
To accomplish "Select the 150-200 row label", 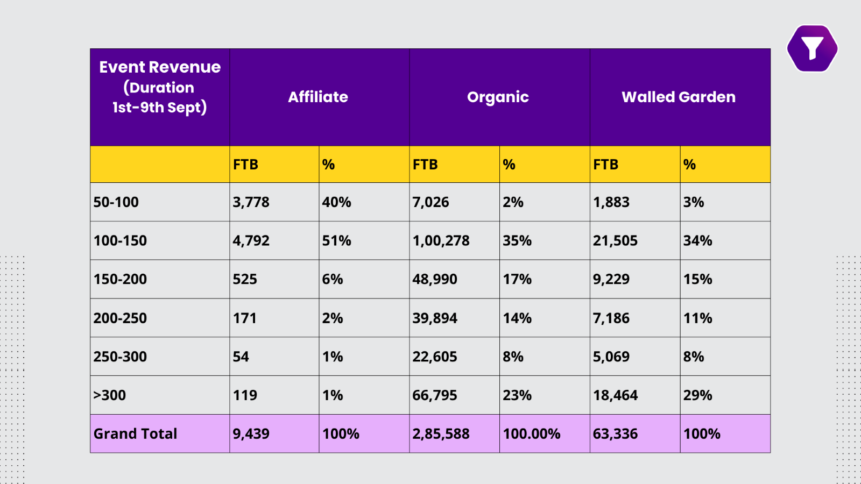I will tap(120, 280).
